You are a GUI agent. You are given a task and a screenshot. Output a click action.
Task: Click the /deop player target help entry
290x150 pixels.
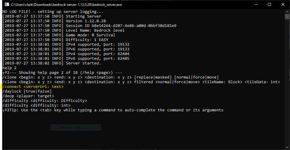pos(28,96)
